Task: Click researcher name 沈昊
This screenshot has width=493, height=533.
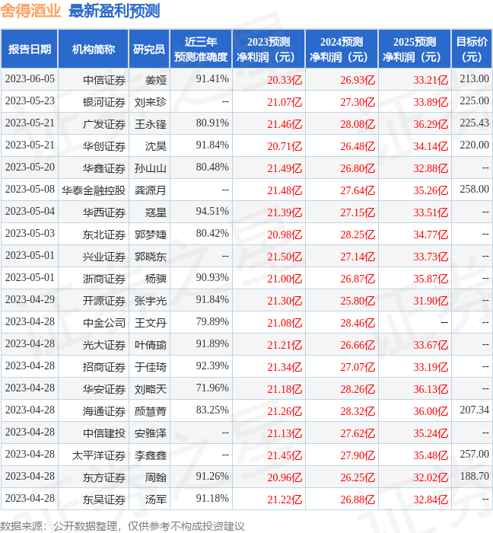Action: pyautogui.click(x=156, y=146)
